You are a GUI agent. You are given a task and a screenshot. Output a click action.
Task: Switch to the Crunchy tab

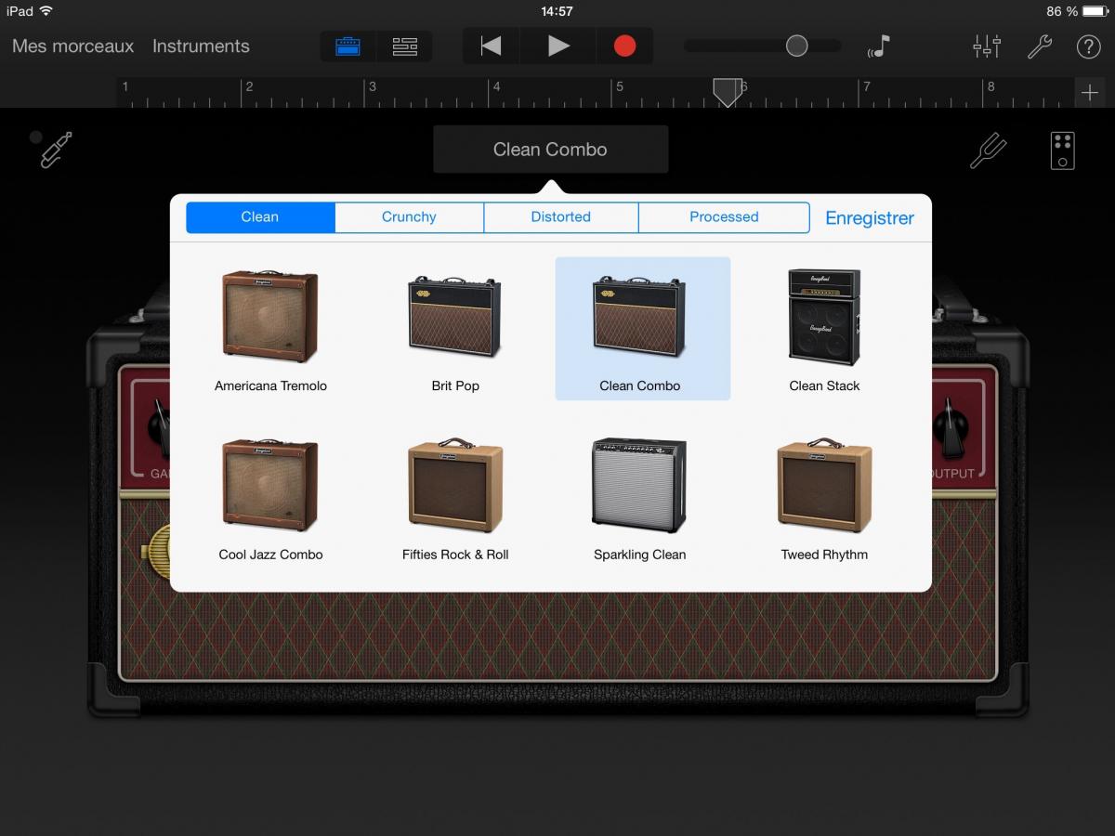click(x=409, y=217)
